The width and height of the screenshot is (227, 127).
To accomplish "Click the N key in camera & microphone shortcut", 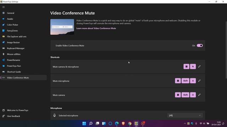I will 193,67.
